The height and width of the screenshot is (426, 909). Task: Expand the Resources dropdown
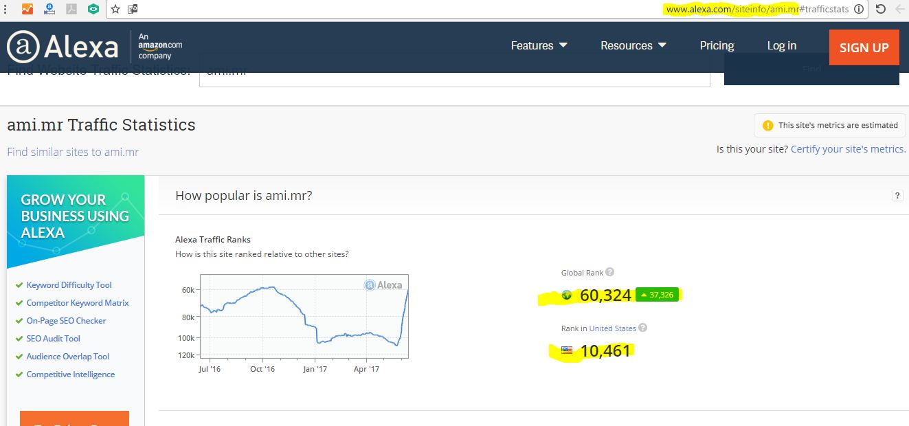(633, 45)
